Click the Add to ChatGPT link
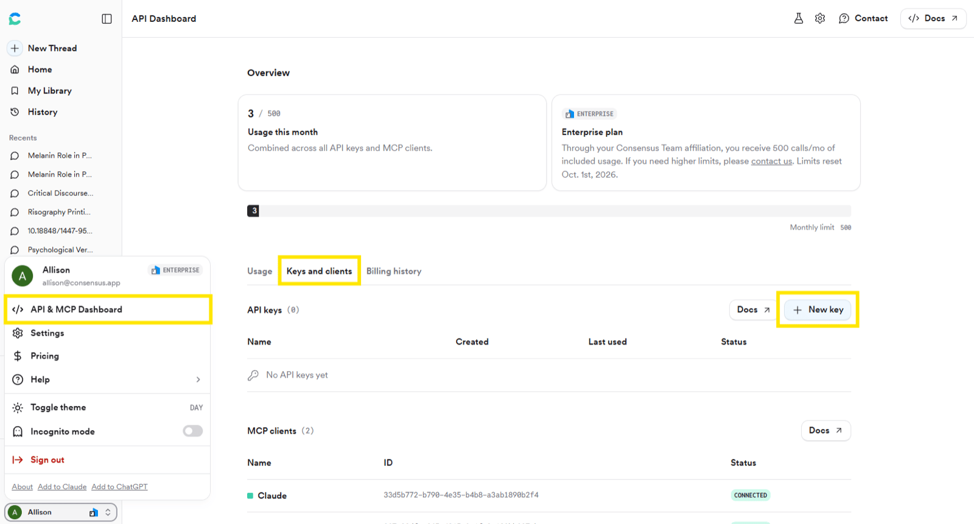 pyautogui.click(x=119, y=487)
